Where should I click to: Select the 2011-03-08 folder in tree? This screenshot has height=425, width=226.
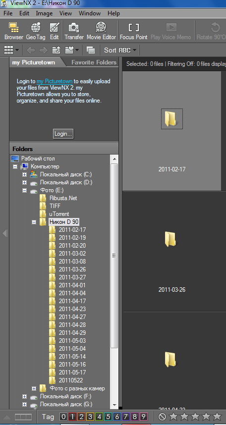pyautogui.click(x=72, y=261)
